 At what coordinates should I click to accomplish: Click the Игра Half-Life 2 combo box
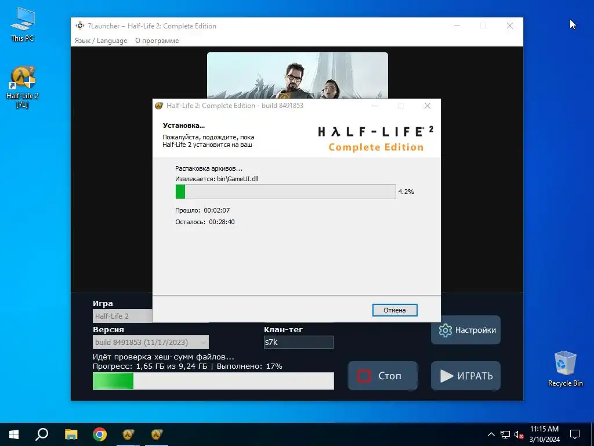[122, 316]
